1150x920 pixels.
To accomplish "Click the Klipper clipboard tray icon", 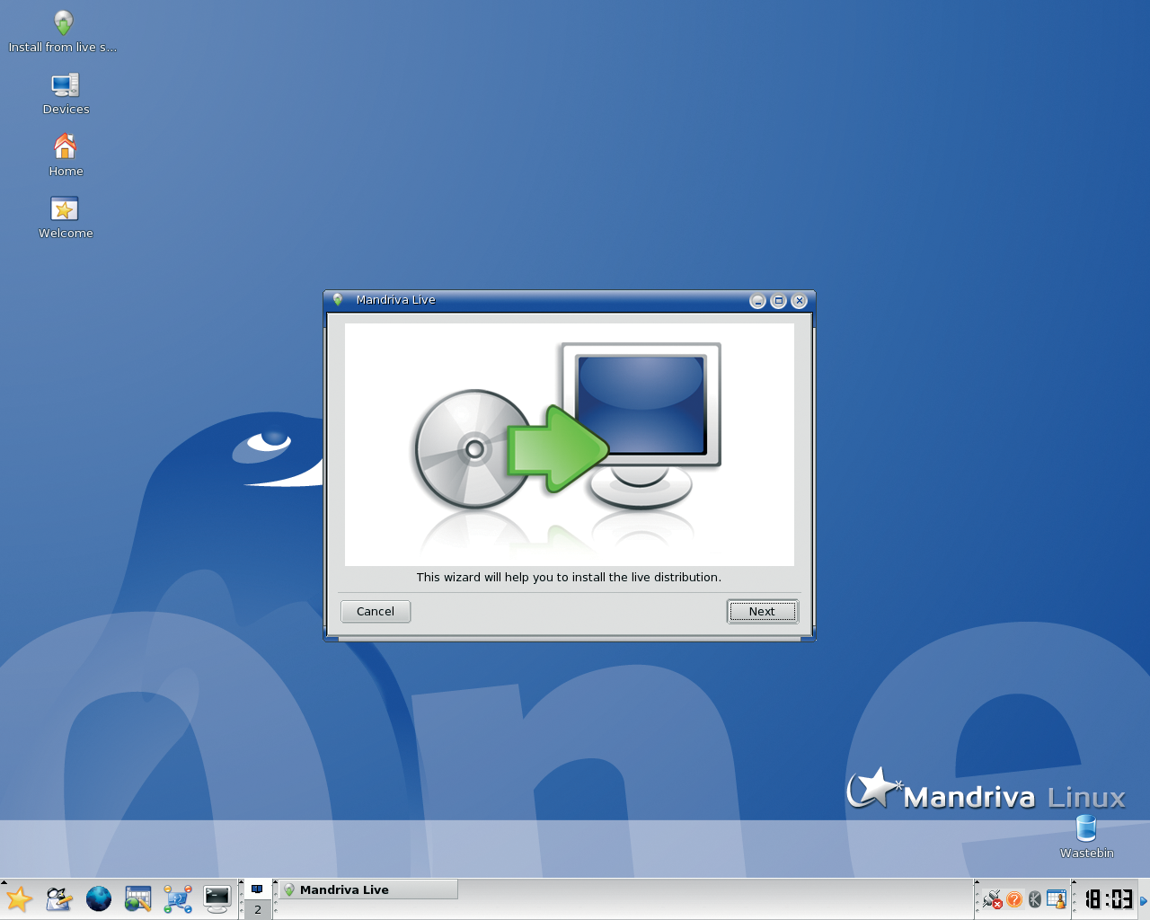I will pos(1035,899).
